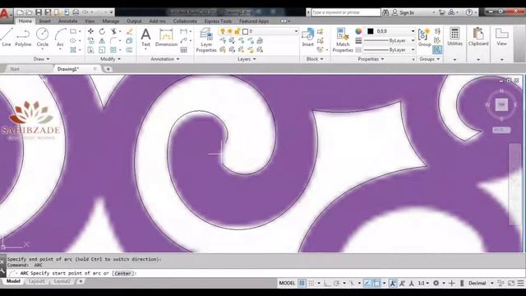The height and width of the screenshot is (296, 526).
Task: Expand the Layers panel
Action: coord(247,59)
